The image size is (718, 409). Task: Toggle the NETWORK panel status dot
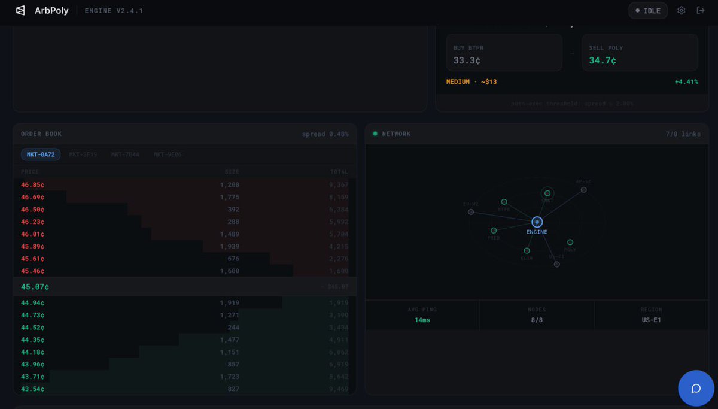coord(375,134)
